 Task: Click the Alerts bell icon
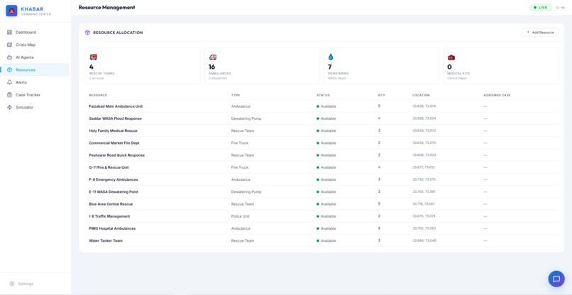pyautogui.click(x=10, y=82)
